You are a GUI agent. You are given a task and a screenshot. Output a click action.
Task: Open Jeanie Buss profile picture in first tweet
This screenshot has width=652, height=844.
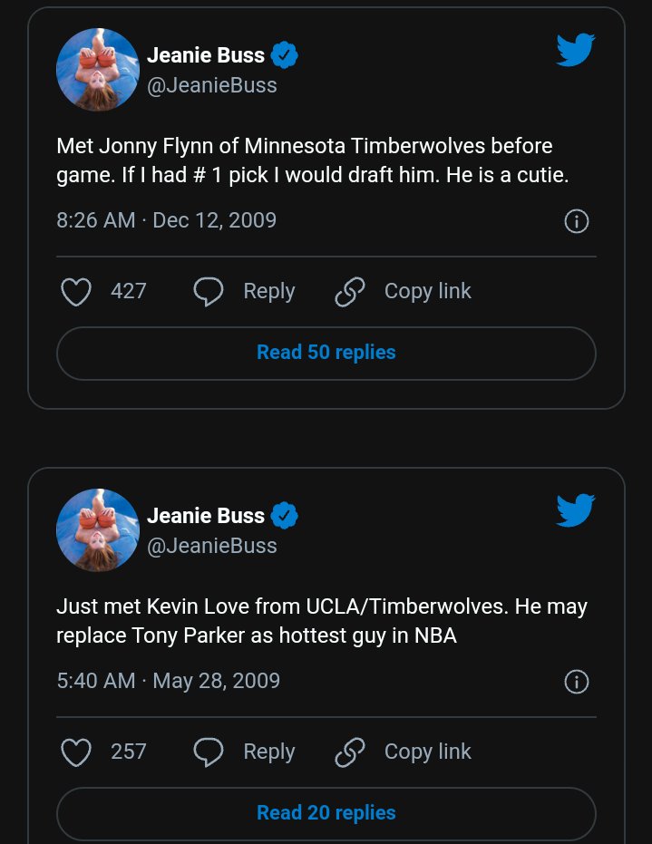tap(98, 70)
